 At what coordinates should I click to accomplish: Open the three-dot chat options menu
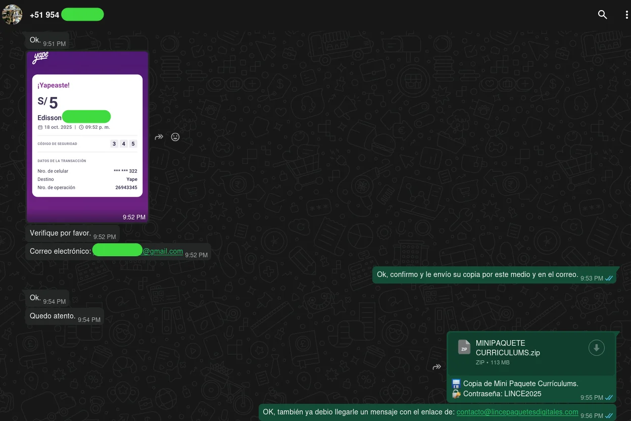626,15
